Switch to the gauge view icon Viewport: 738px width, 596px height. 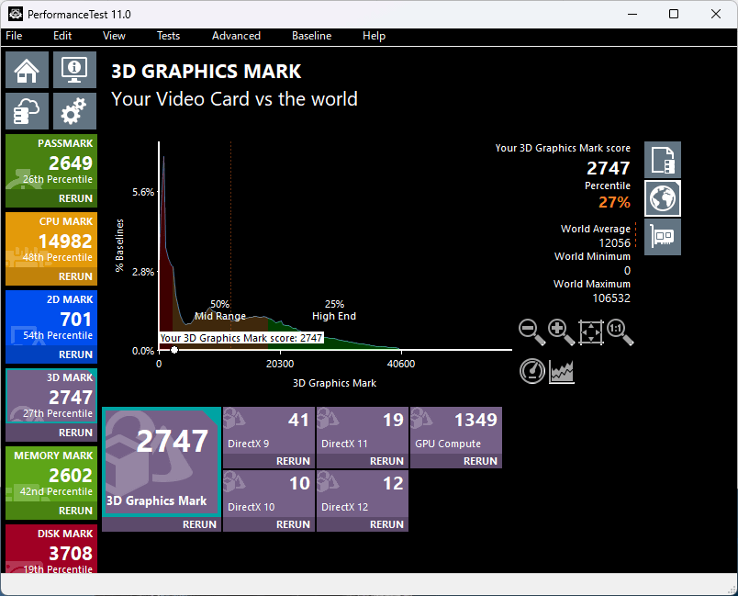(531, 371)
